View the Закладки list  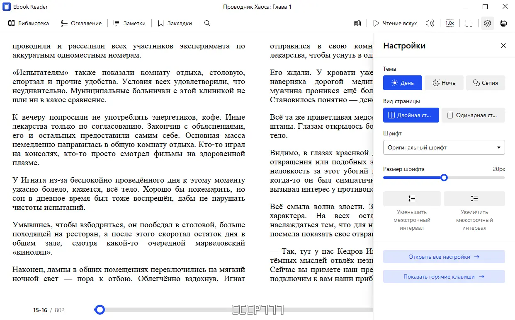[175, 23]
